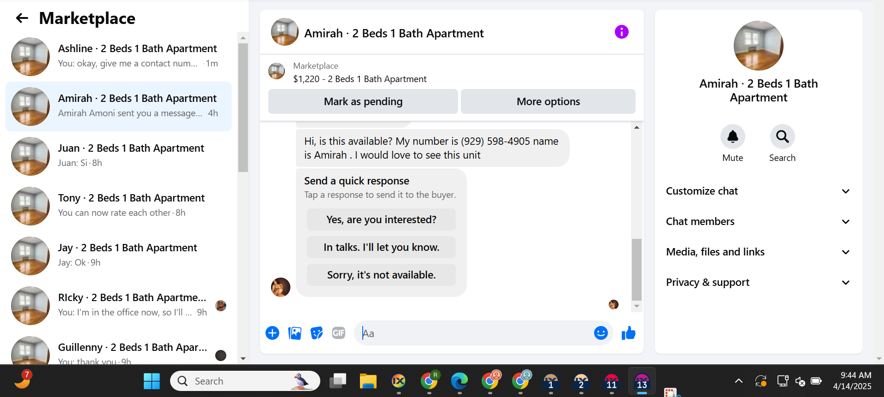Expand Chat members section
The image size is (884, 397).
pos(758,221)
